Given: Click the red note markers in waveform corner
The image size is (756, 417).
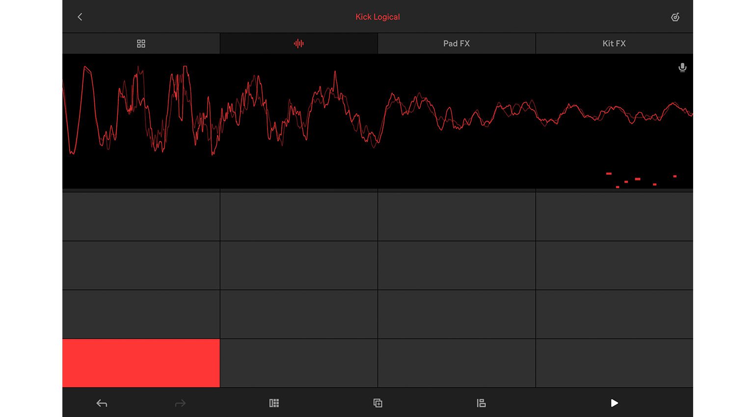Looking at the screenshot, I should tap(641, 180).
